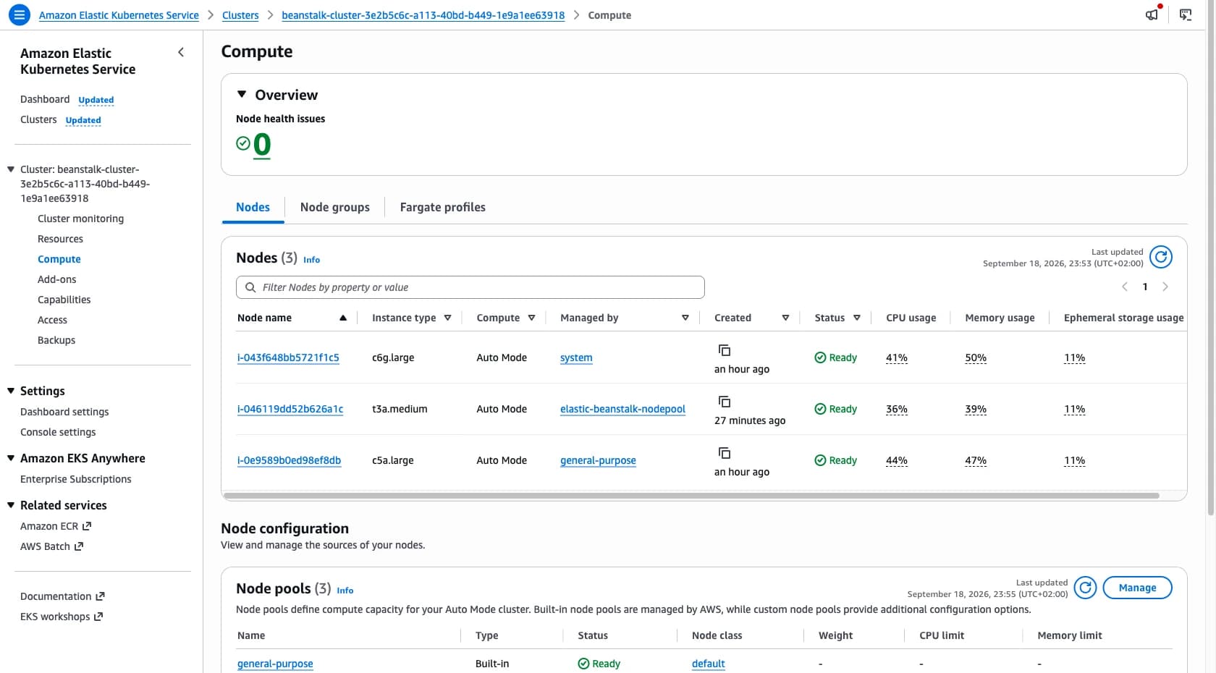Collapse the side navigation panel
Viewport: 1216px width, 673px height.
pos(181,52)
